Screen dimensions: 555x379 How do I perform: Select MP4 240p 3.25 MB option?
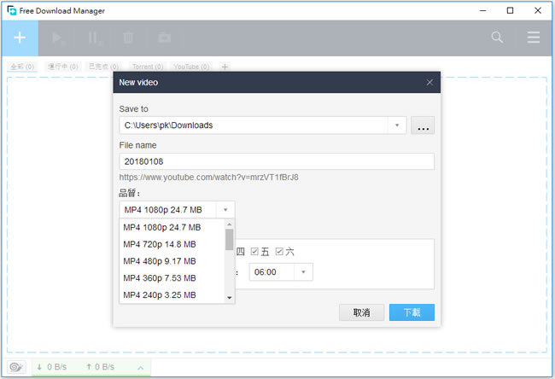tap(172, 294)
